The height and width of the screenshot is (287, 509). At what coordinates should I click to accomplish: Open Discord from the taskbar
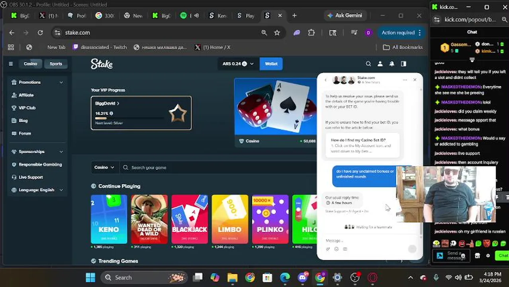click(x=302, y=277)
